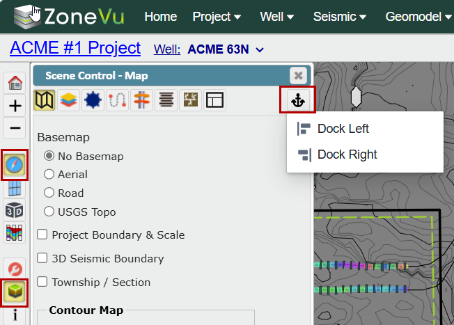Open the Geomodel dropdown menu

[418, 17]
